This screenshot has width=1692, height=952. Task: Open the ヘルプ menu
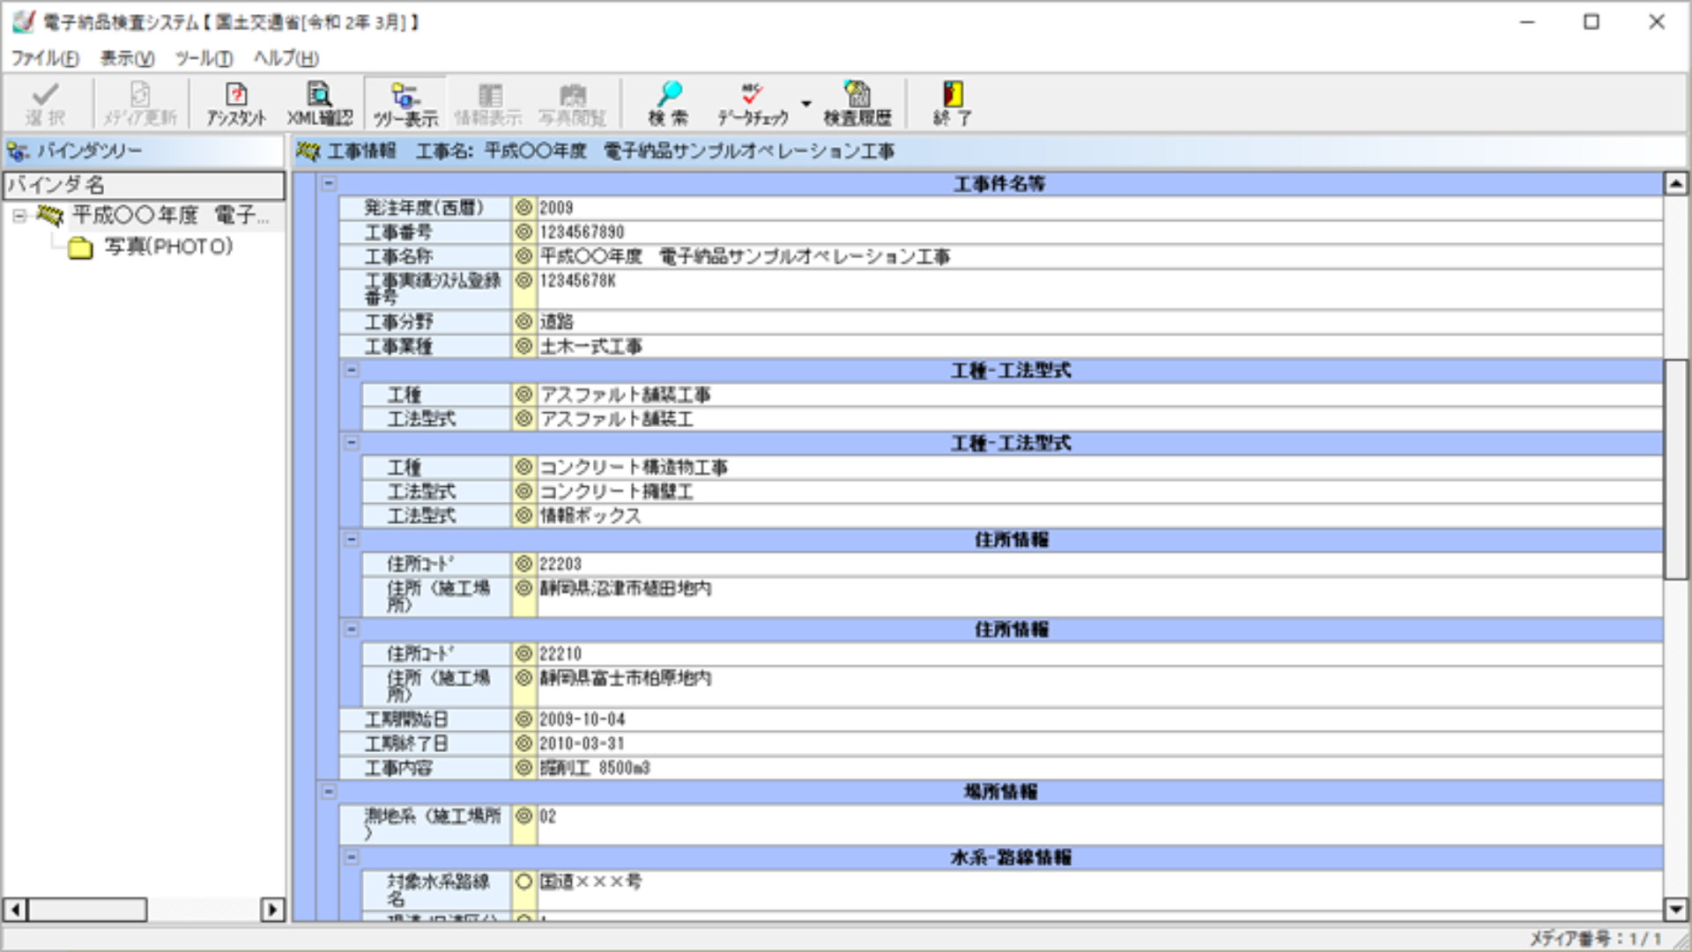283,59
